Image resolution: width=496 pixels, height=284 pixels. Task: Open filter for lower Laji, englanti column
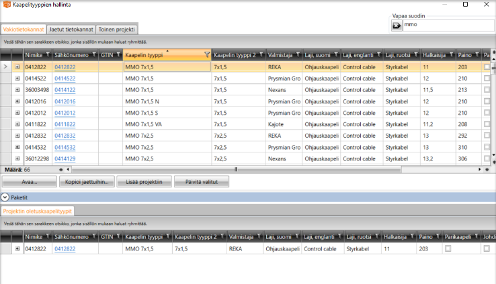[339, 236]
